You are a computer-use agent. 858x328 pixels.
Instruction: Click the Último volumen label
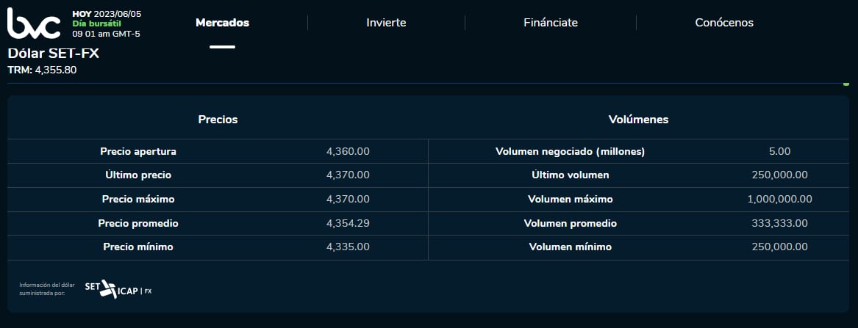(x=570, y=175)
